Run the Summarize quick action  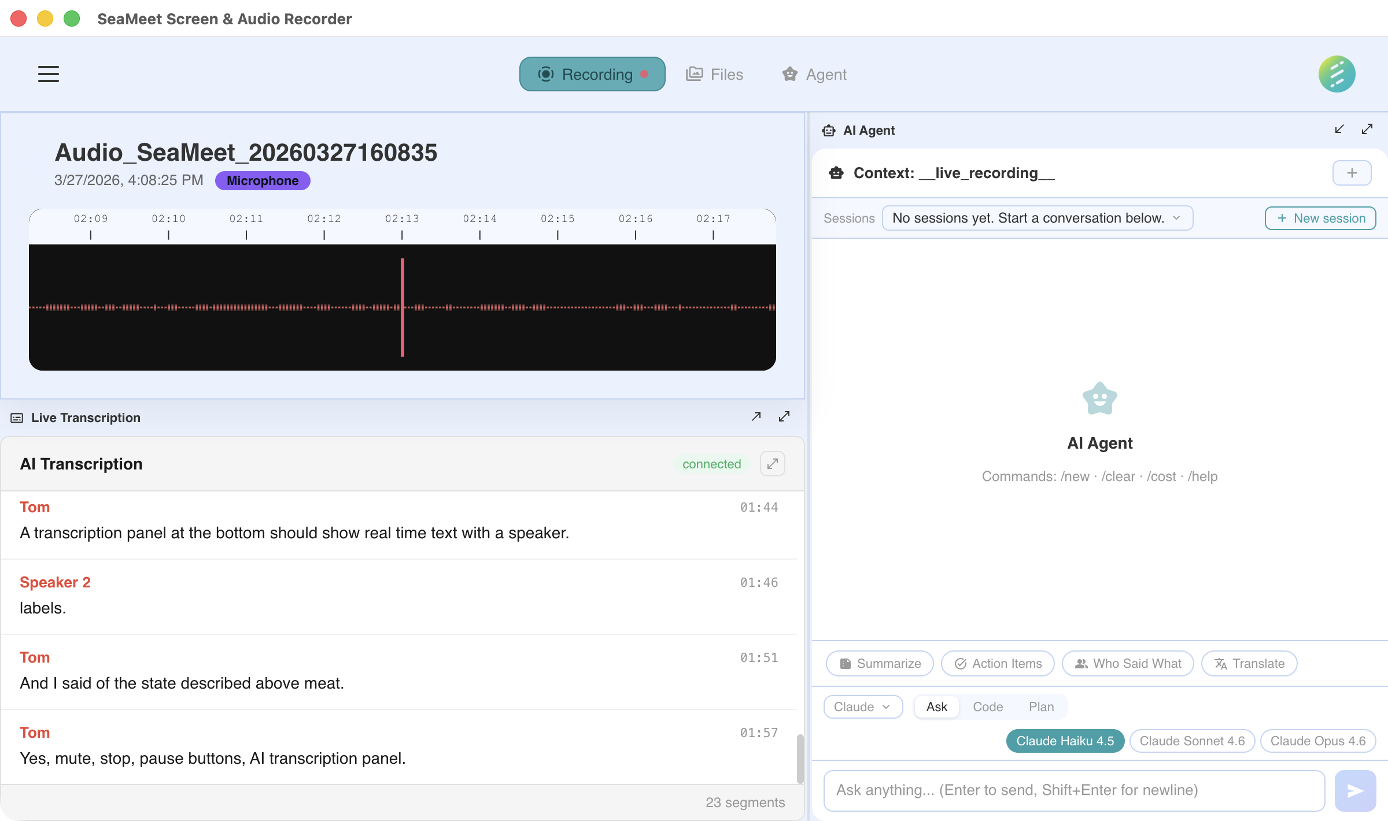click(879, 663)
